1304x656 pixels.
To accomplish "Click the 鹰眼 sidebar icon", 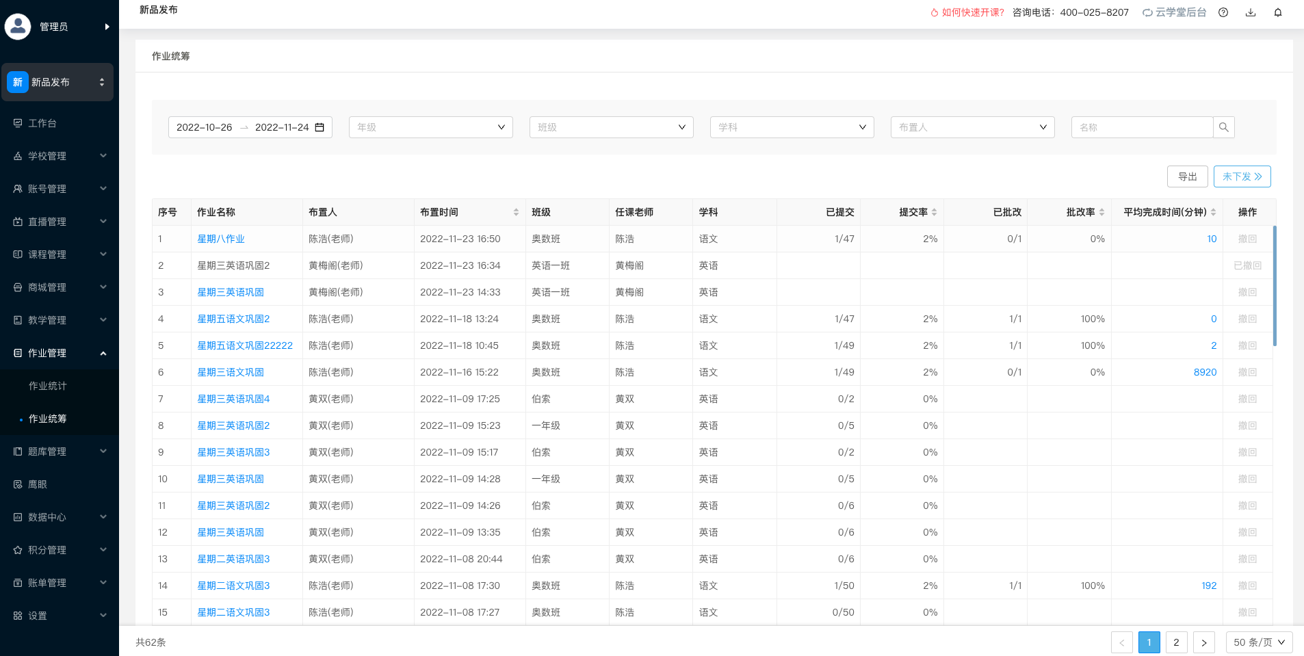I will point(18,484).
